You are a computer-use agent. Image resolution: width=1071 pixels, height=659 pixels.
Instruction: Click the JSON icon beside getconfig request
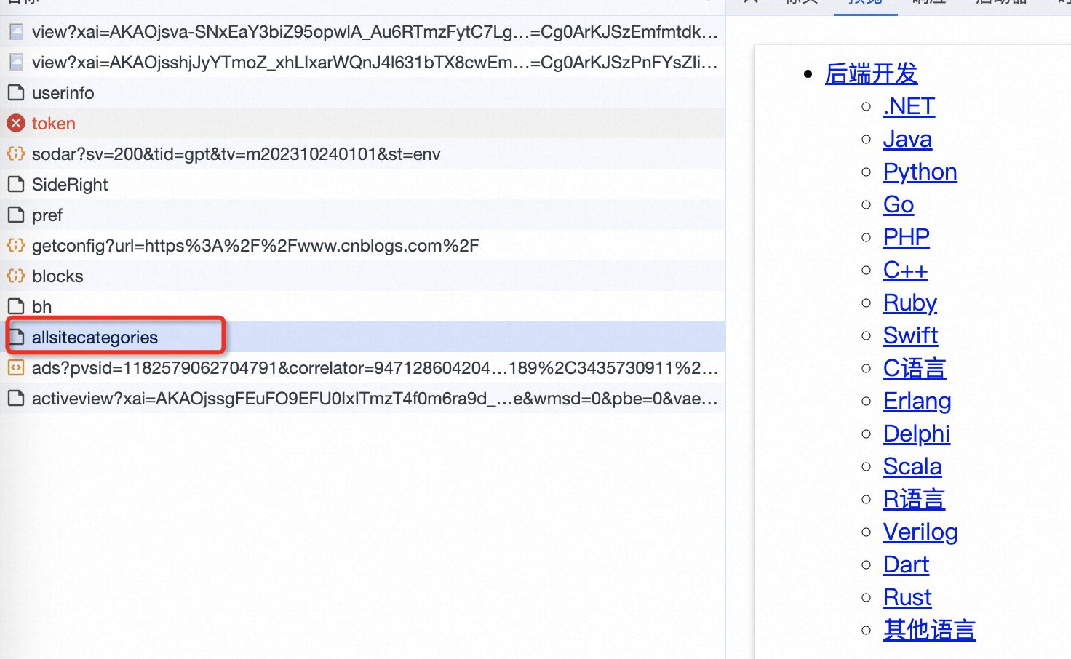coord(16,246)
